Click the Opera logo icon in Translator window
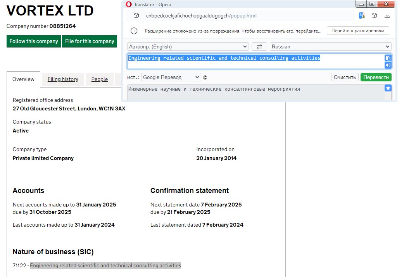Viewport: 416px width, 277px height. (x=129, y=4)
